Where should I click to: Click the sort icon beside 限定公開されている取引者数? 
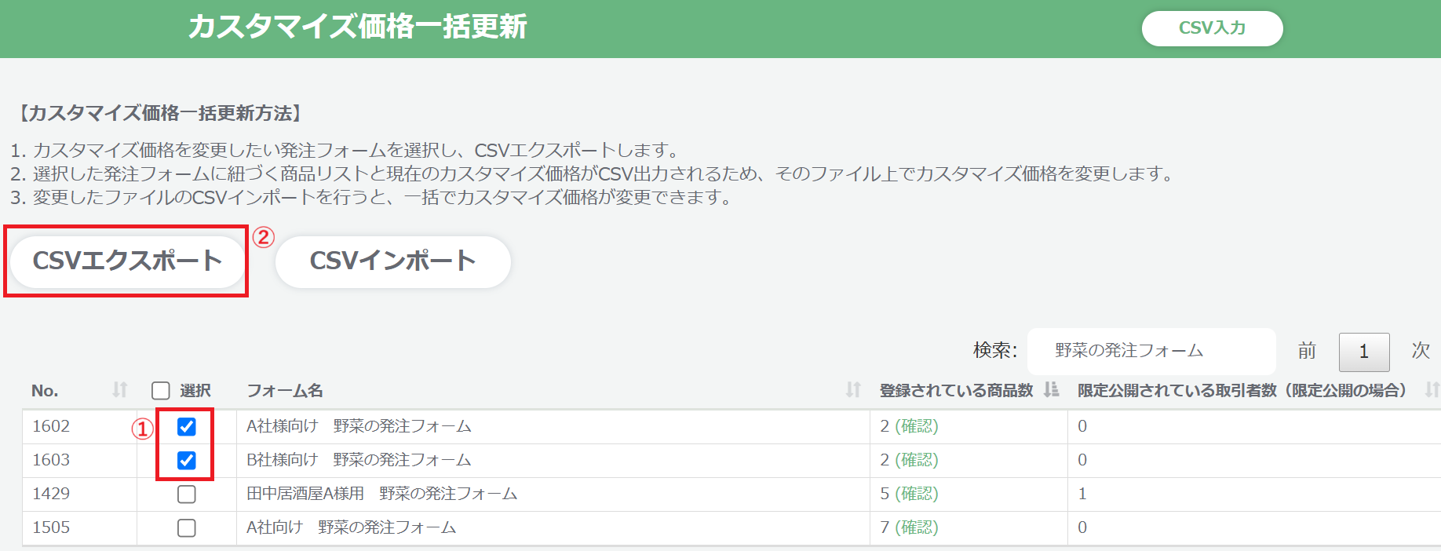(1432, 390)
